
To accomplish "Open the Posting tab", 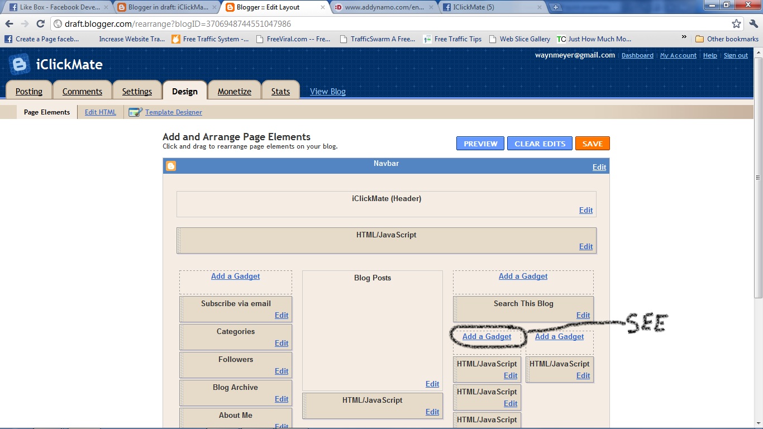I will point(29,91).
